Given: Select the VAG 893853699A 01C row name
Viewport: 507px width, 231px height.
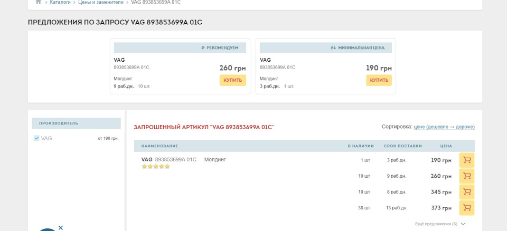Looking at the screenshot, I should pyautogui.click(x=169, y=160).
